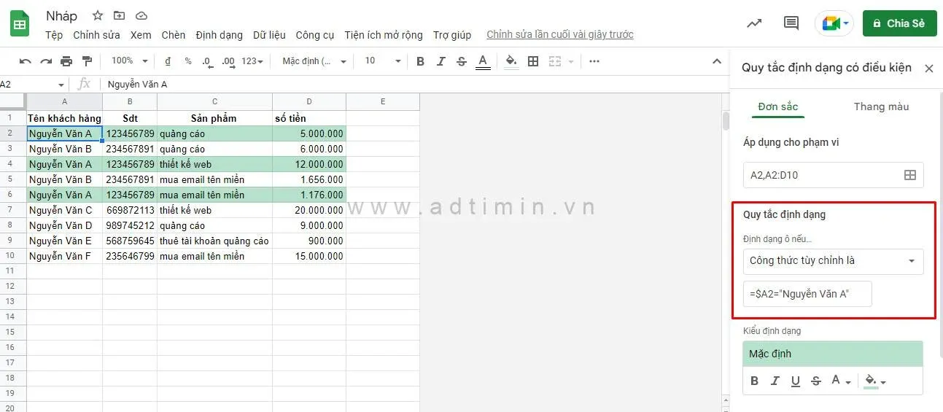This screenshot has width=943, height=412.
Task: Toggle italic in format style panel
Action: 775,381
